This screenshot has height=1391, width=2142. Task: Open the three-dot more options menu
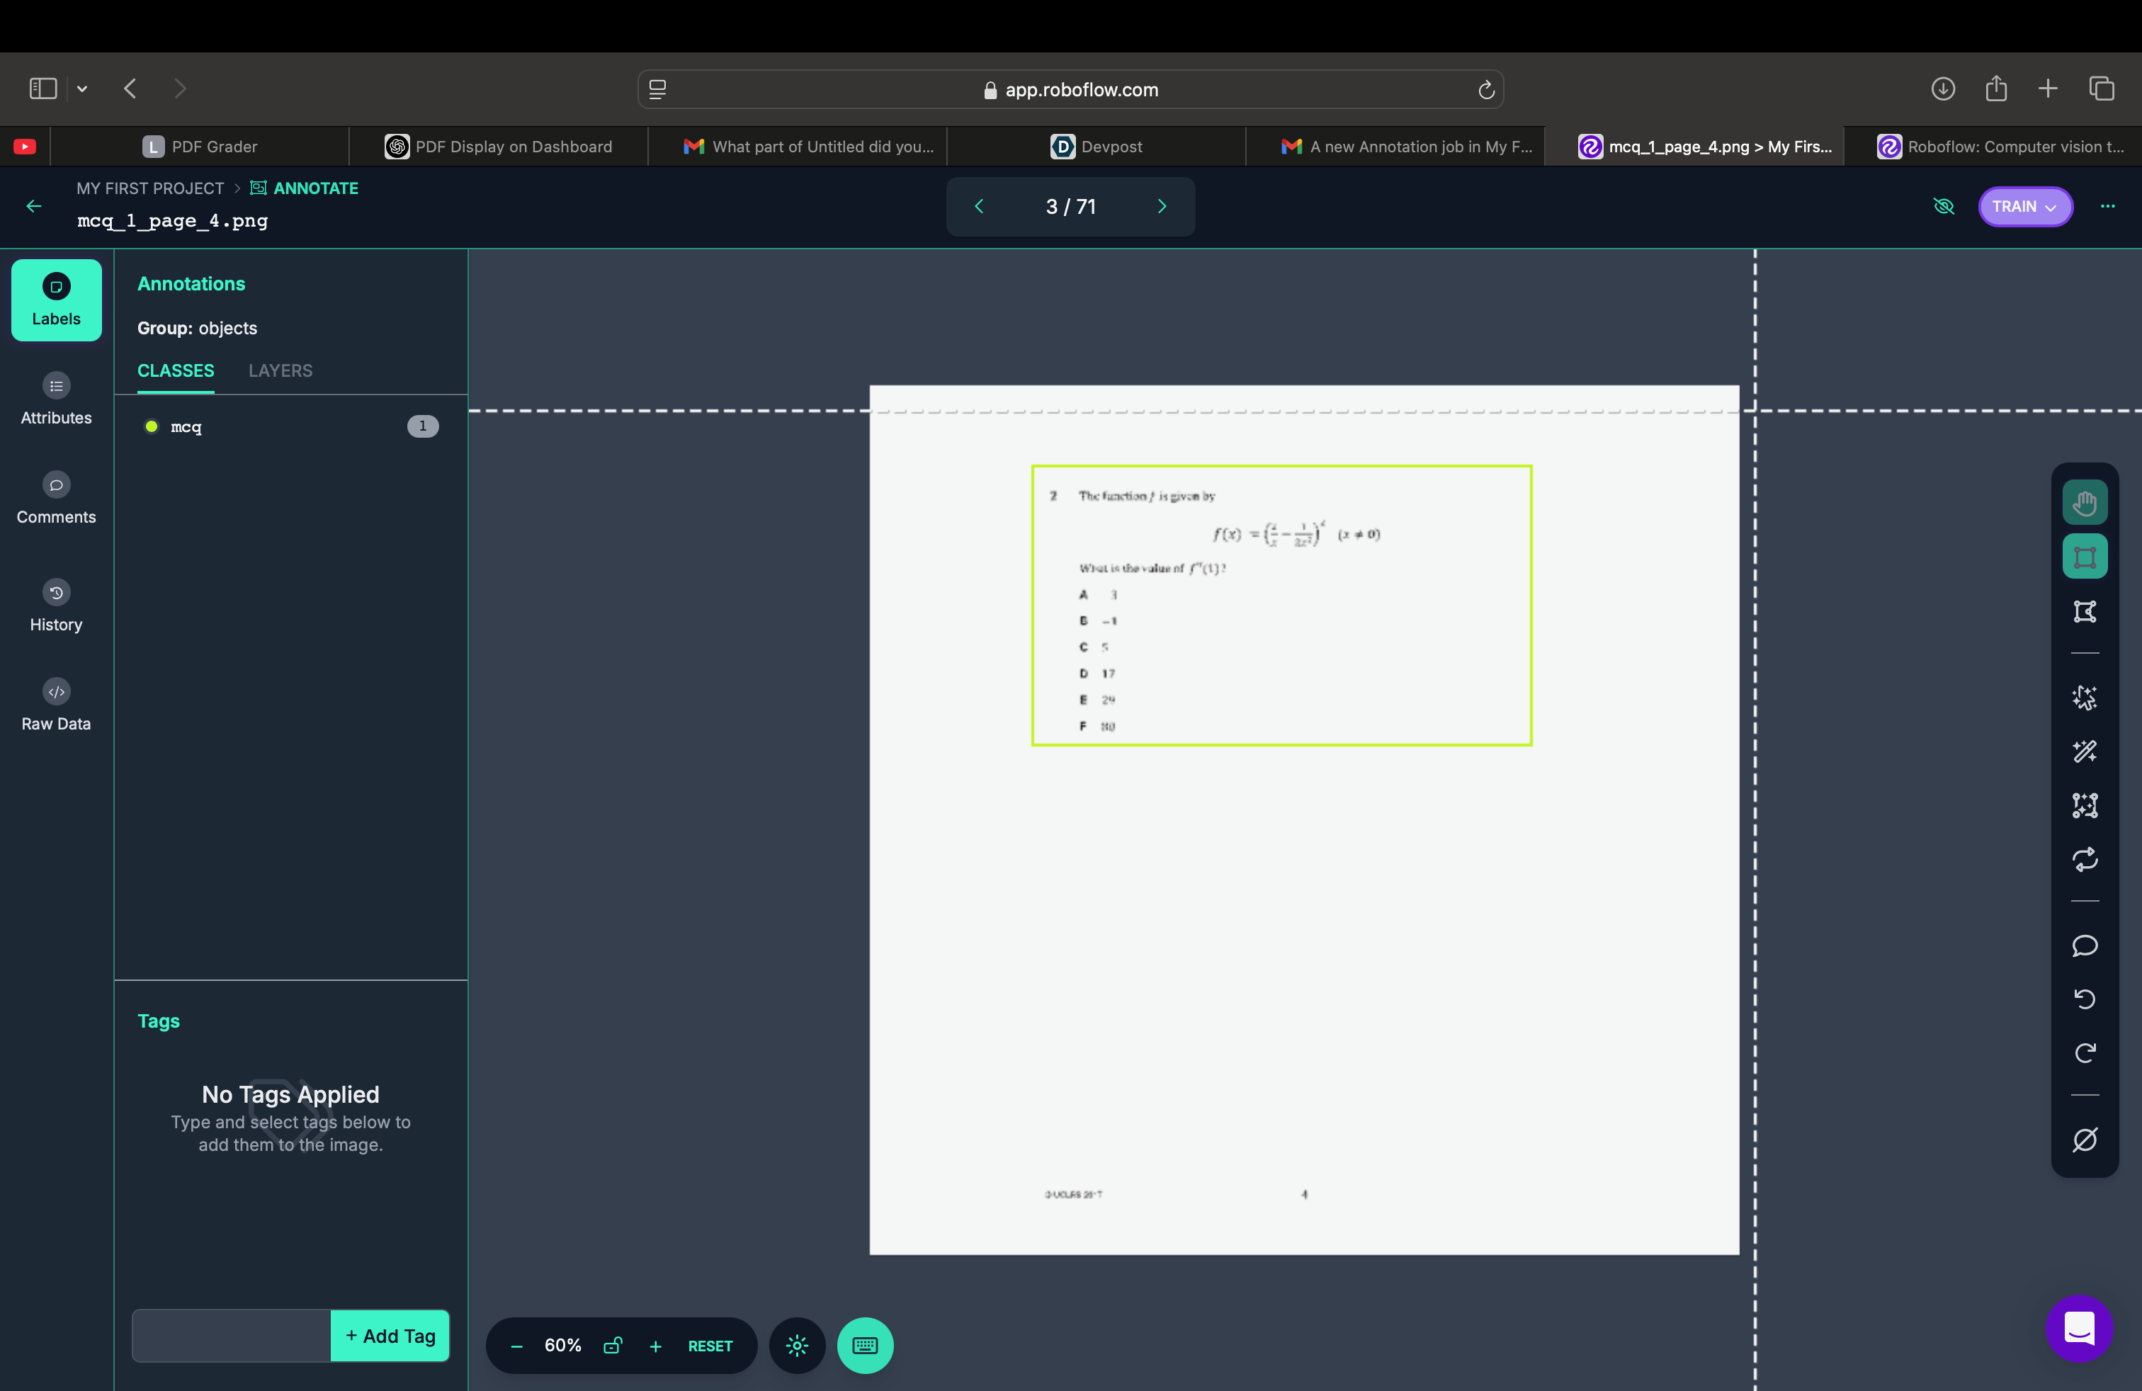point(2107,206)
